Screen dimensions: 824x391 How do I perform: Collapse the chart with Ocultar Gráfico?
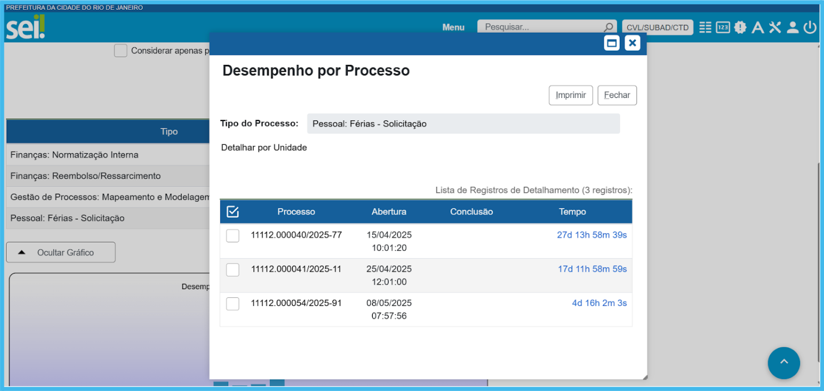[60, 253]
